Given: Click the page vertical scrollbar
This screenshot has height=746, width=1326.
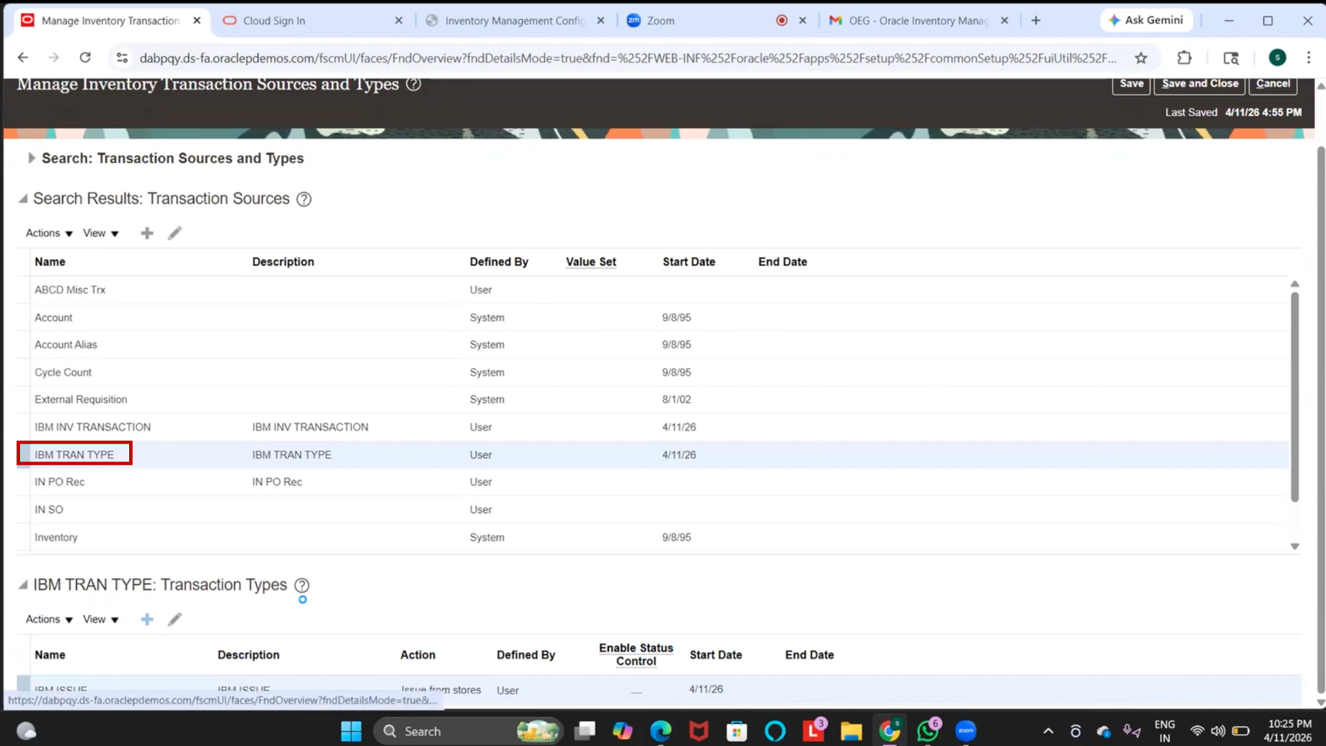Looking at the screenshot, I should [1320, 420].
